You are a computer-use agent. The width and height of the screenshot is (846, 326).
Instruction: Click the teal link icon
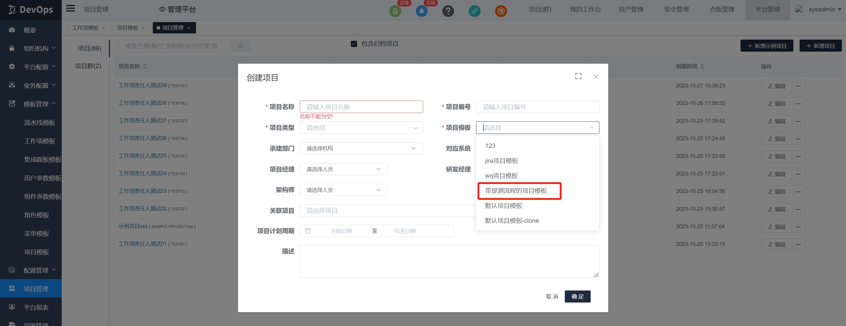[x=474, y=11]
